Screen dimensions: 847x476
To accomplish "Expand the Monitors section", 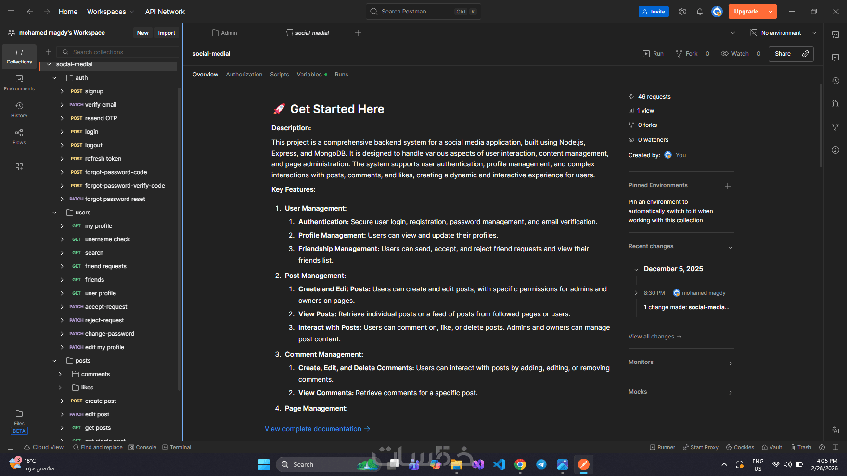I will 731,363.
